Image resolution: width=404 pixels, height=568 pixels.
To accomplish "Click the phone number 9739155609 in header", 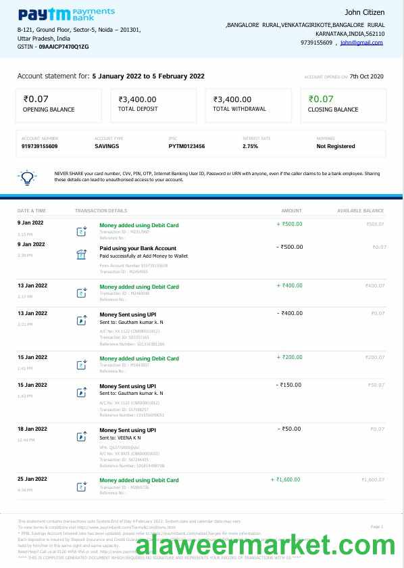I will (x=316, y=43).
